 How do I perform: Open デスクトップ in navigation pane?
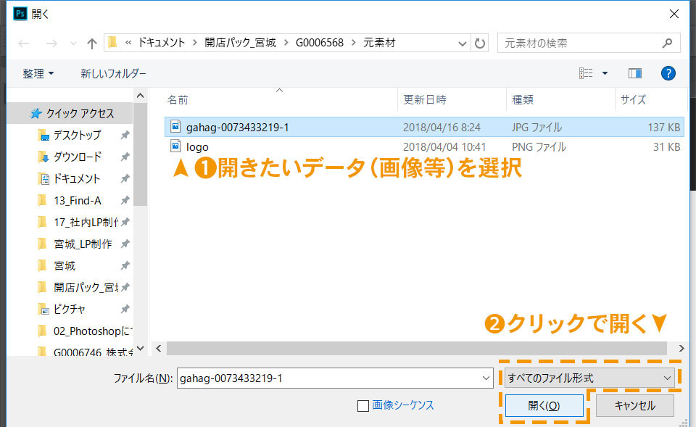(78, 135)
